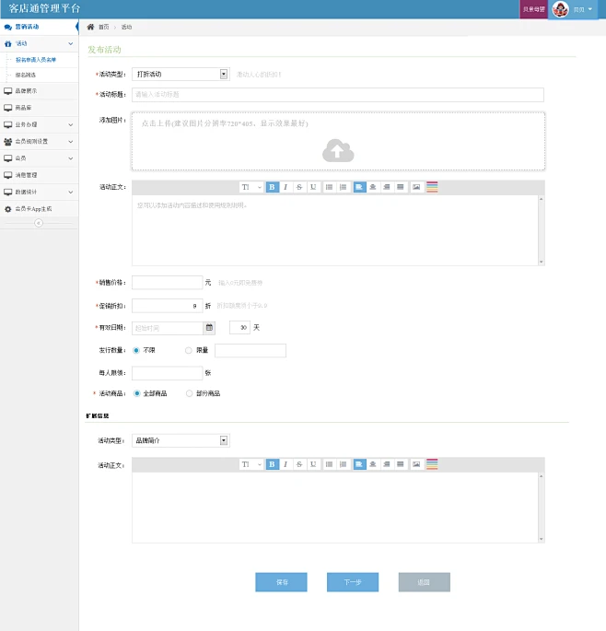606x631 pixels.
Task: Select the second submenu item under 活动
Action: pyautogui.click(x=26, y=75)
